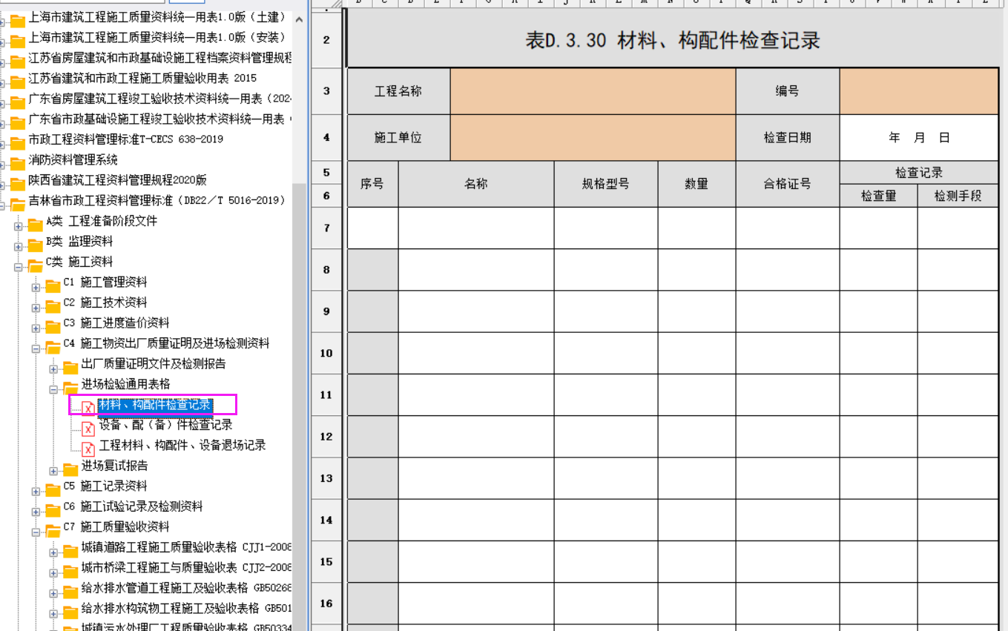Click the 工程材料、构配件、设备退场记录 file icon
The image size is (1008, 631).
tap(88, 448)
